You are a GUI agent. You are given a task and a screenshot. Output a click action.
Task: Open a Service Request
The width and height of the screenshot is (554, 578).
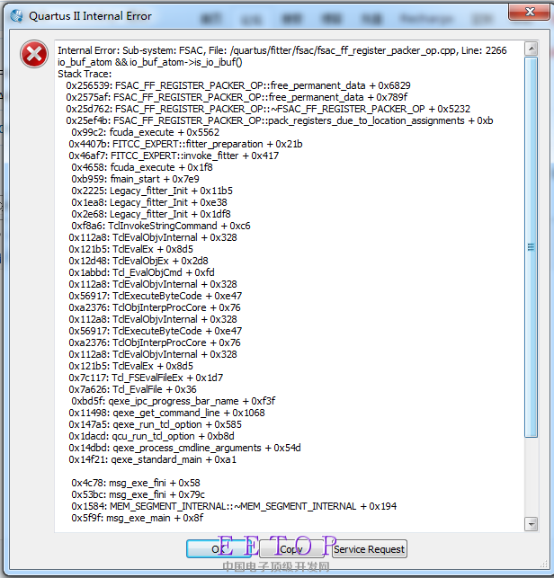coord(370,549)
